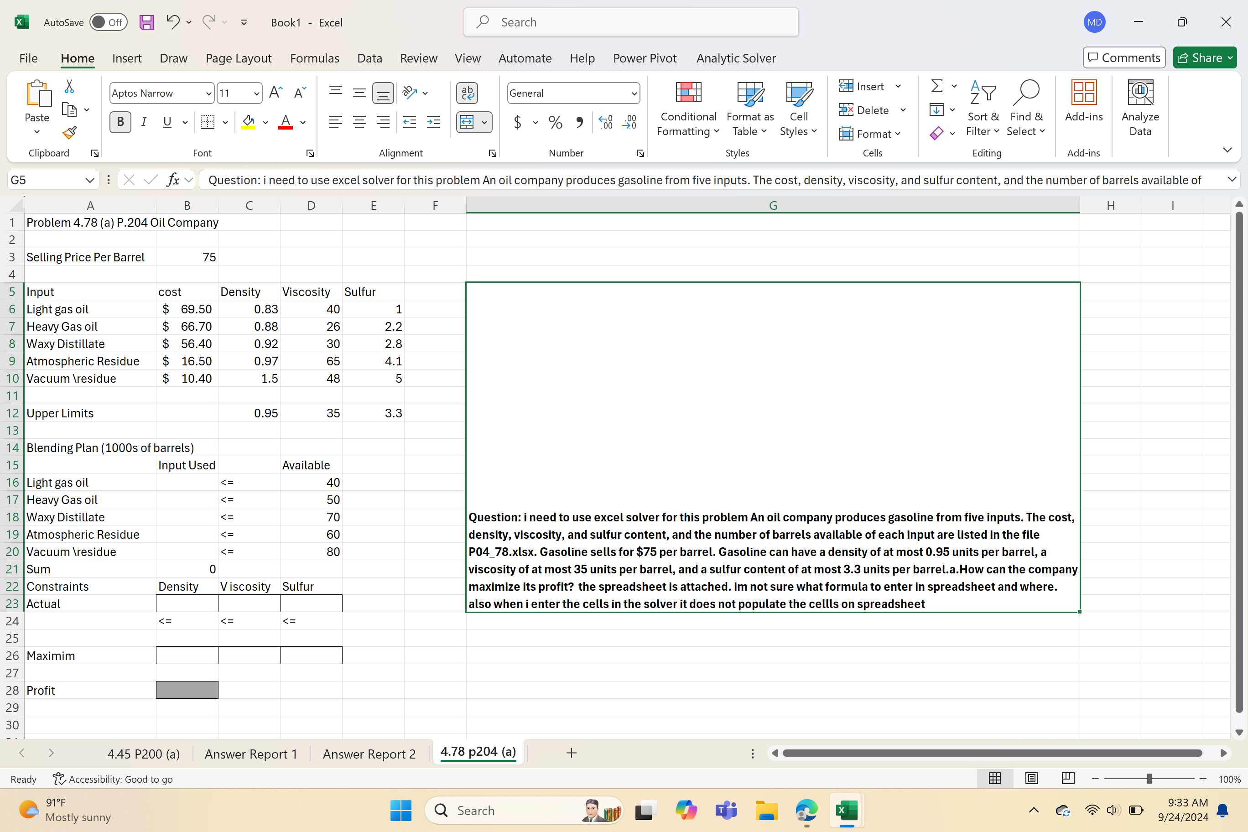Open the Comments pane

pyautogui.click(x=1123, y=57)
